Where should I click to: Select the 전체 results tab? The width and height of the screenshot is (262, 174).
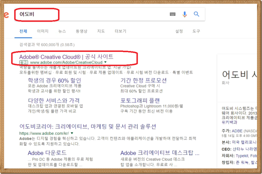pos(23,31)
